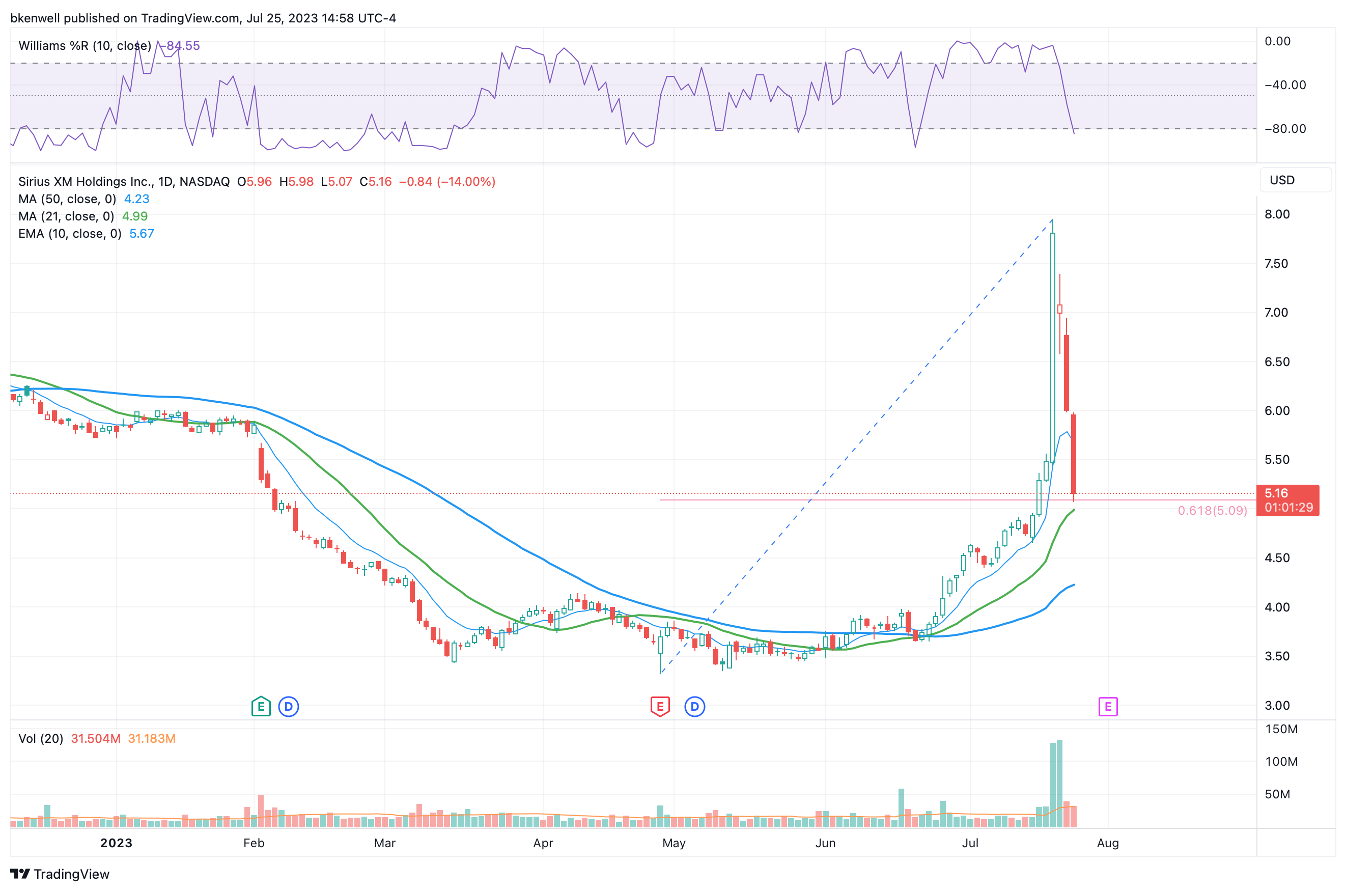This screenshot has height=892, width=1346.
Task: Click the Vol (20) indicator legend
Action: tap(40, 738)
